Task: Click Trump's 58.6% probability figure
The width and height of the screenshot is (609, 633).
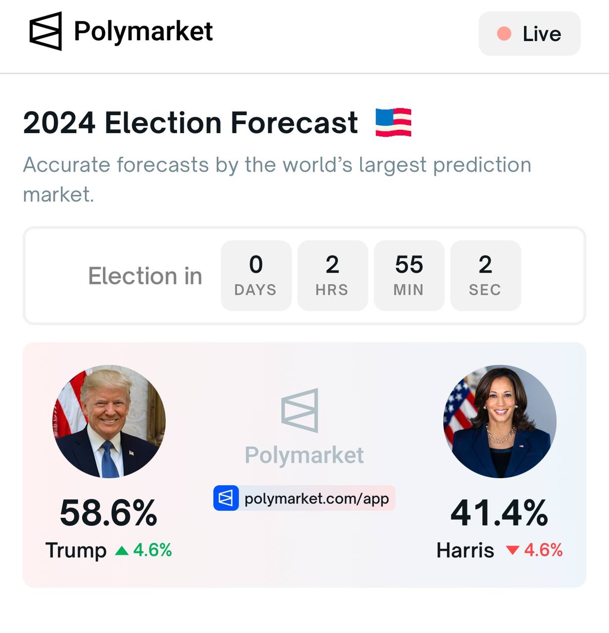Action: [x=108, y=513]
